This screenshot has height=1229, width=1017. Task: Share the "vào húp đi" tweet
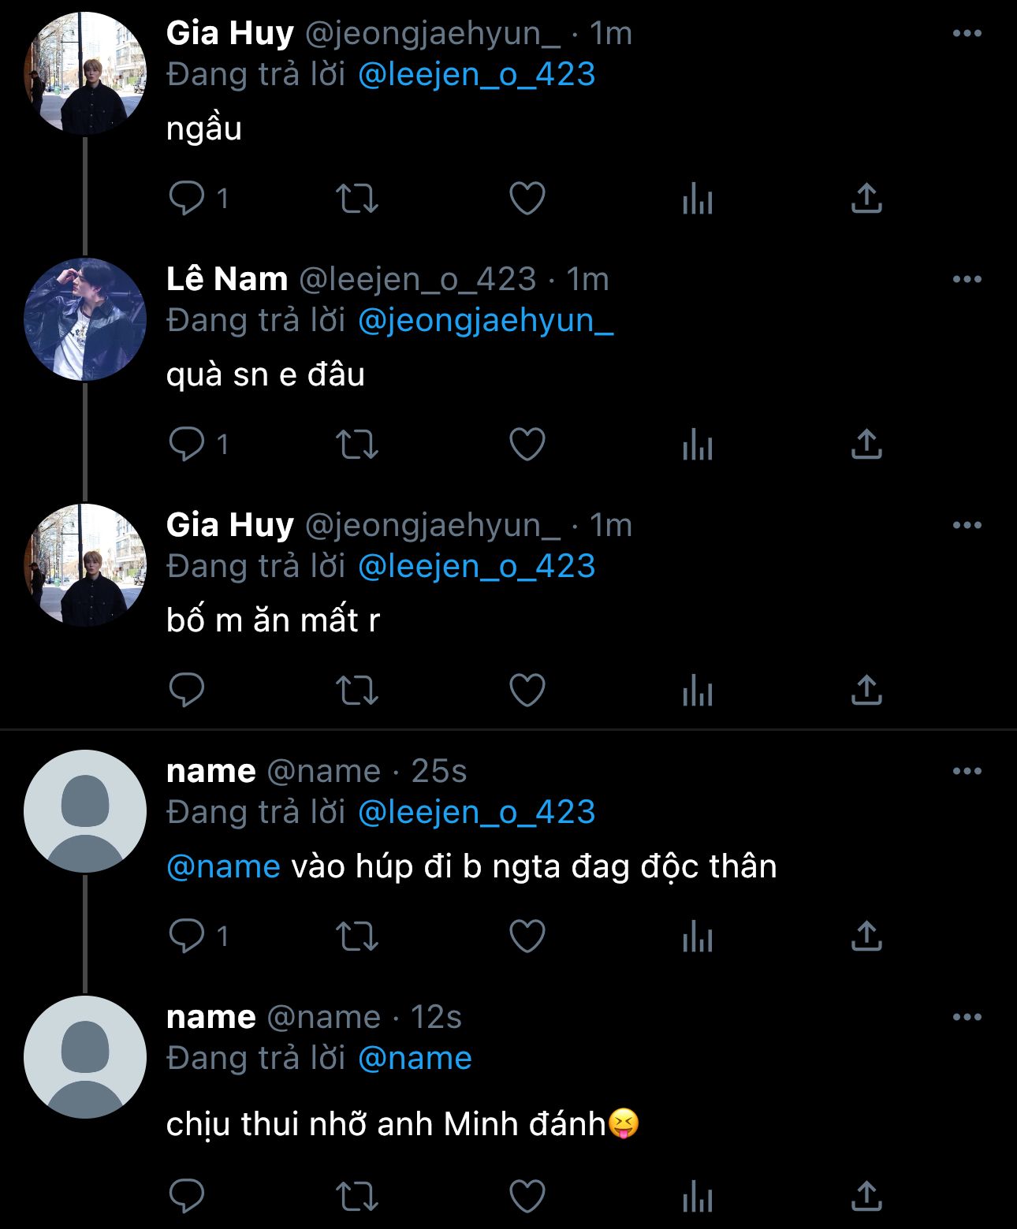(x=866, y=936)
